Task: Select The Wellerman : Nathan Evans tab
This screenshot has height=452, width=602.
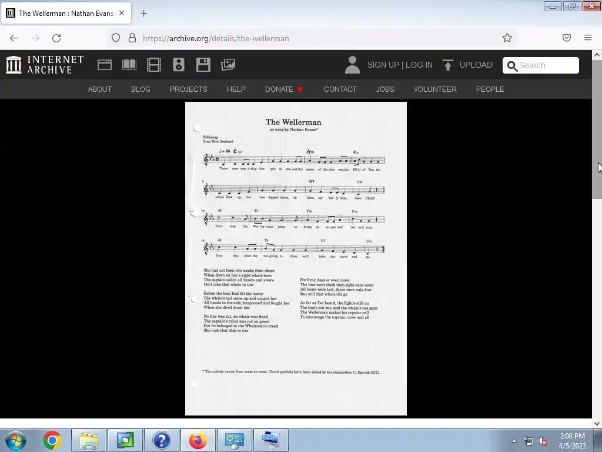Action: [66, 13]
